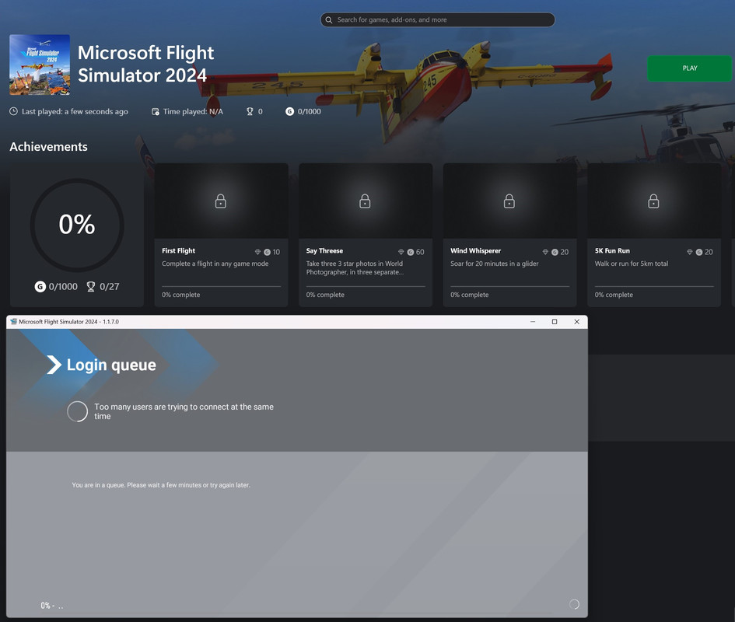735x622 pixels.
Task: Click 'Too many users are trying to connect' text
Action: (184, 411)
